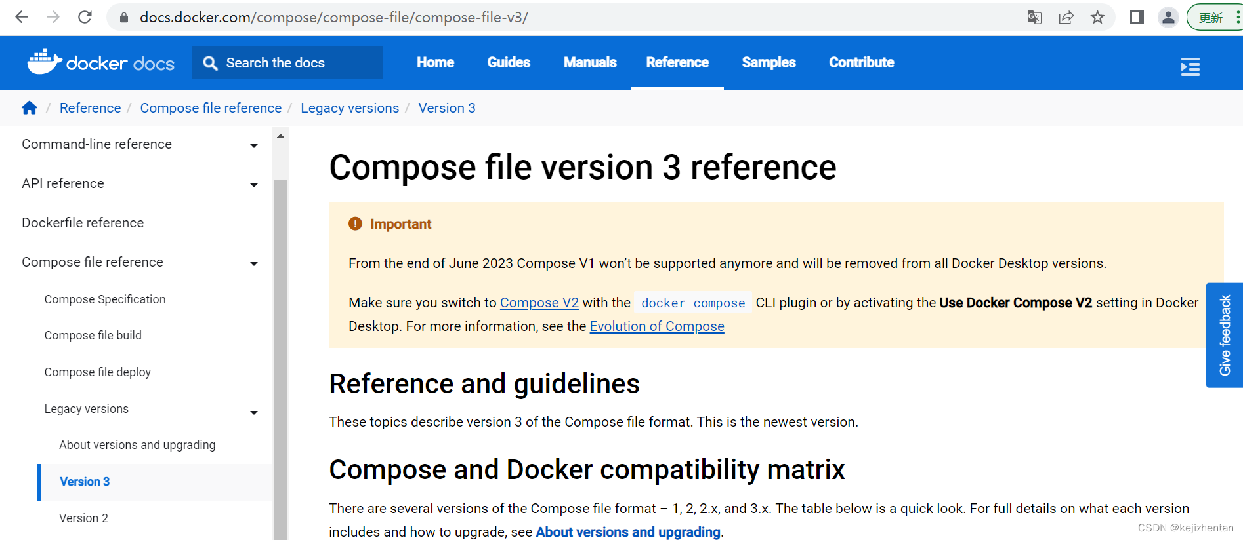Screen dimensions: 1243x540
Task: Go back using the browser back arrow
Action: pos(22,17)
